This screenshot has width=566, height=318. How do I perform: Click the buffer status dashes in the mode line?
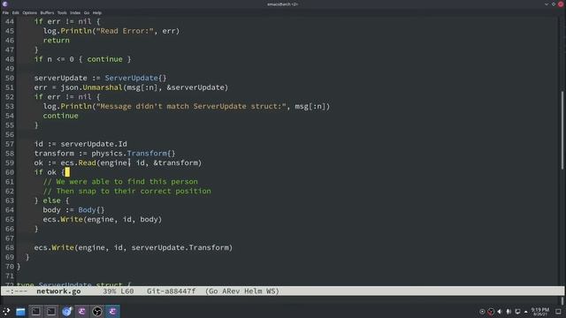(16, 291)
